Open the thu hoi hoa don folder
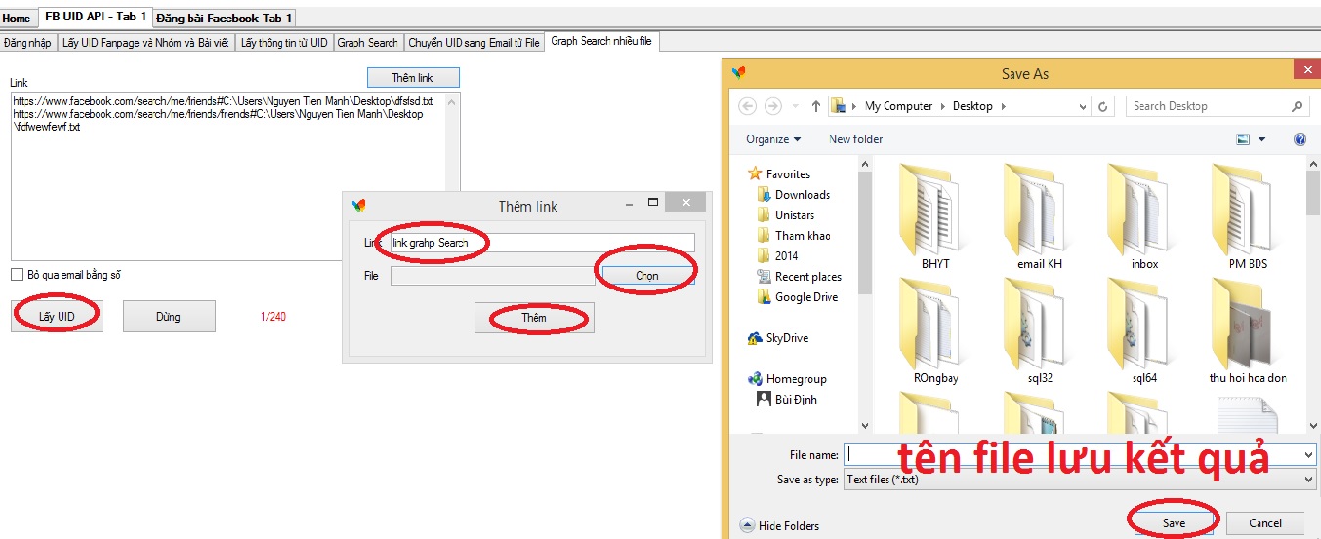 1248,330
